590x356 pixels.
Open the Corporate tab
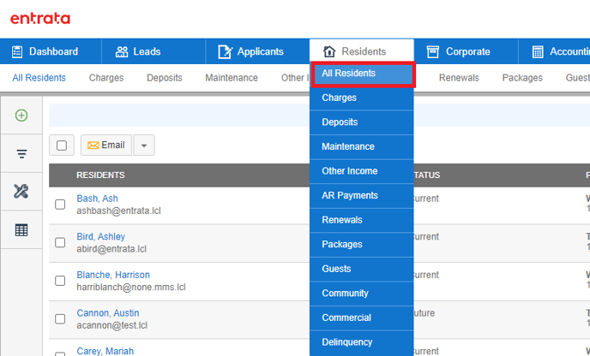[x=466, y=51]
